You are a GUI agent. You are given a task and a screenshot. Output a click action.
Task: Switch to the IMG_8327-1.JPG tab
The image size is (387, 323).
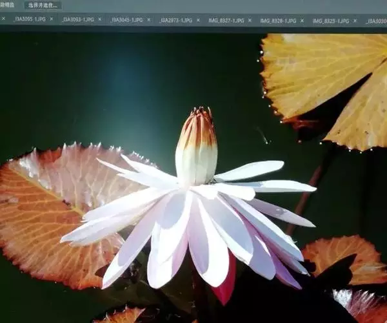coord(226,21)
